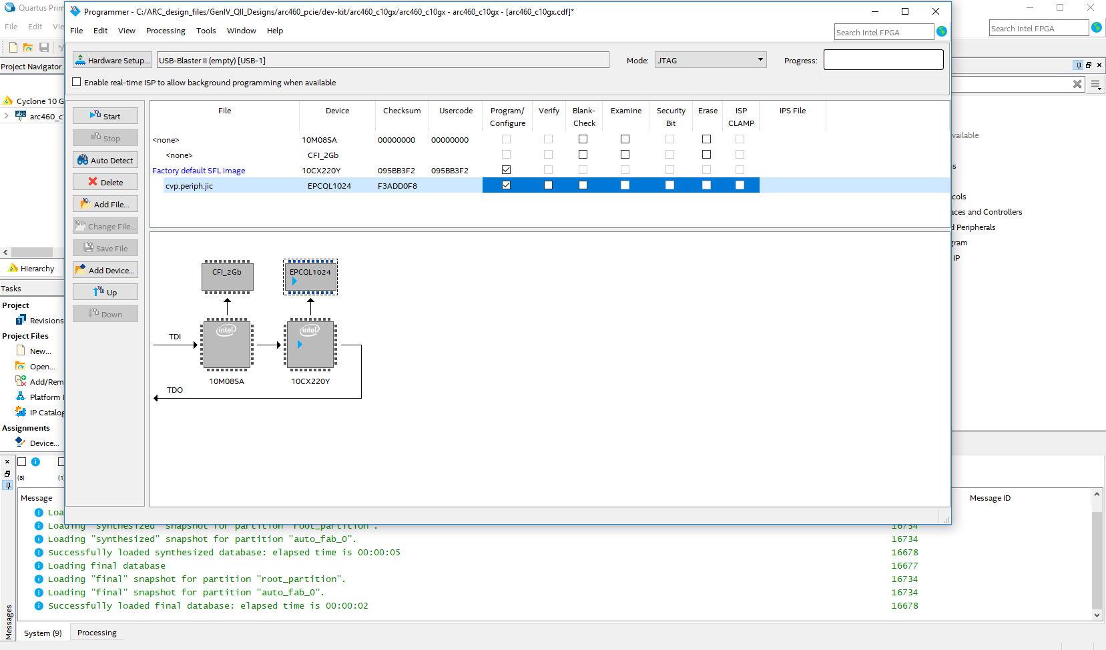1106x650 pixels.
Task: Click the Start programming button
Action: 105,116
